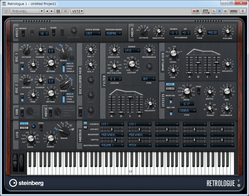Select the LFO2 tab
This screenshot has height=196, width=249.
click(x=24, y=128)
